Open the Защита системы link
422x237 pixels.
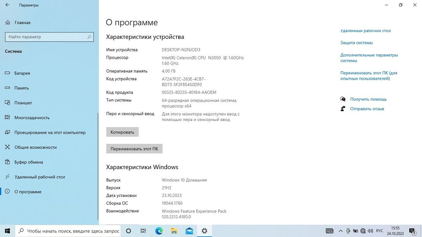356,43
